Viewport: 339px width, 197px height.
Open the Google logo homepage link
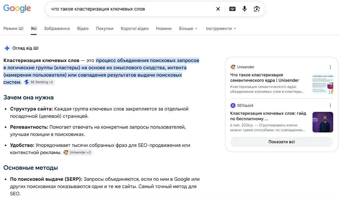(x=17, y=9)
